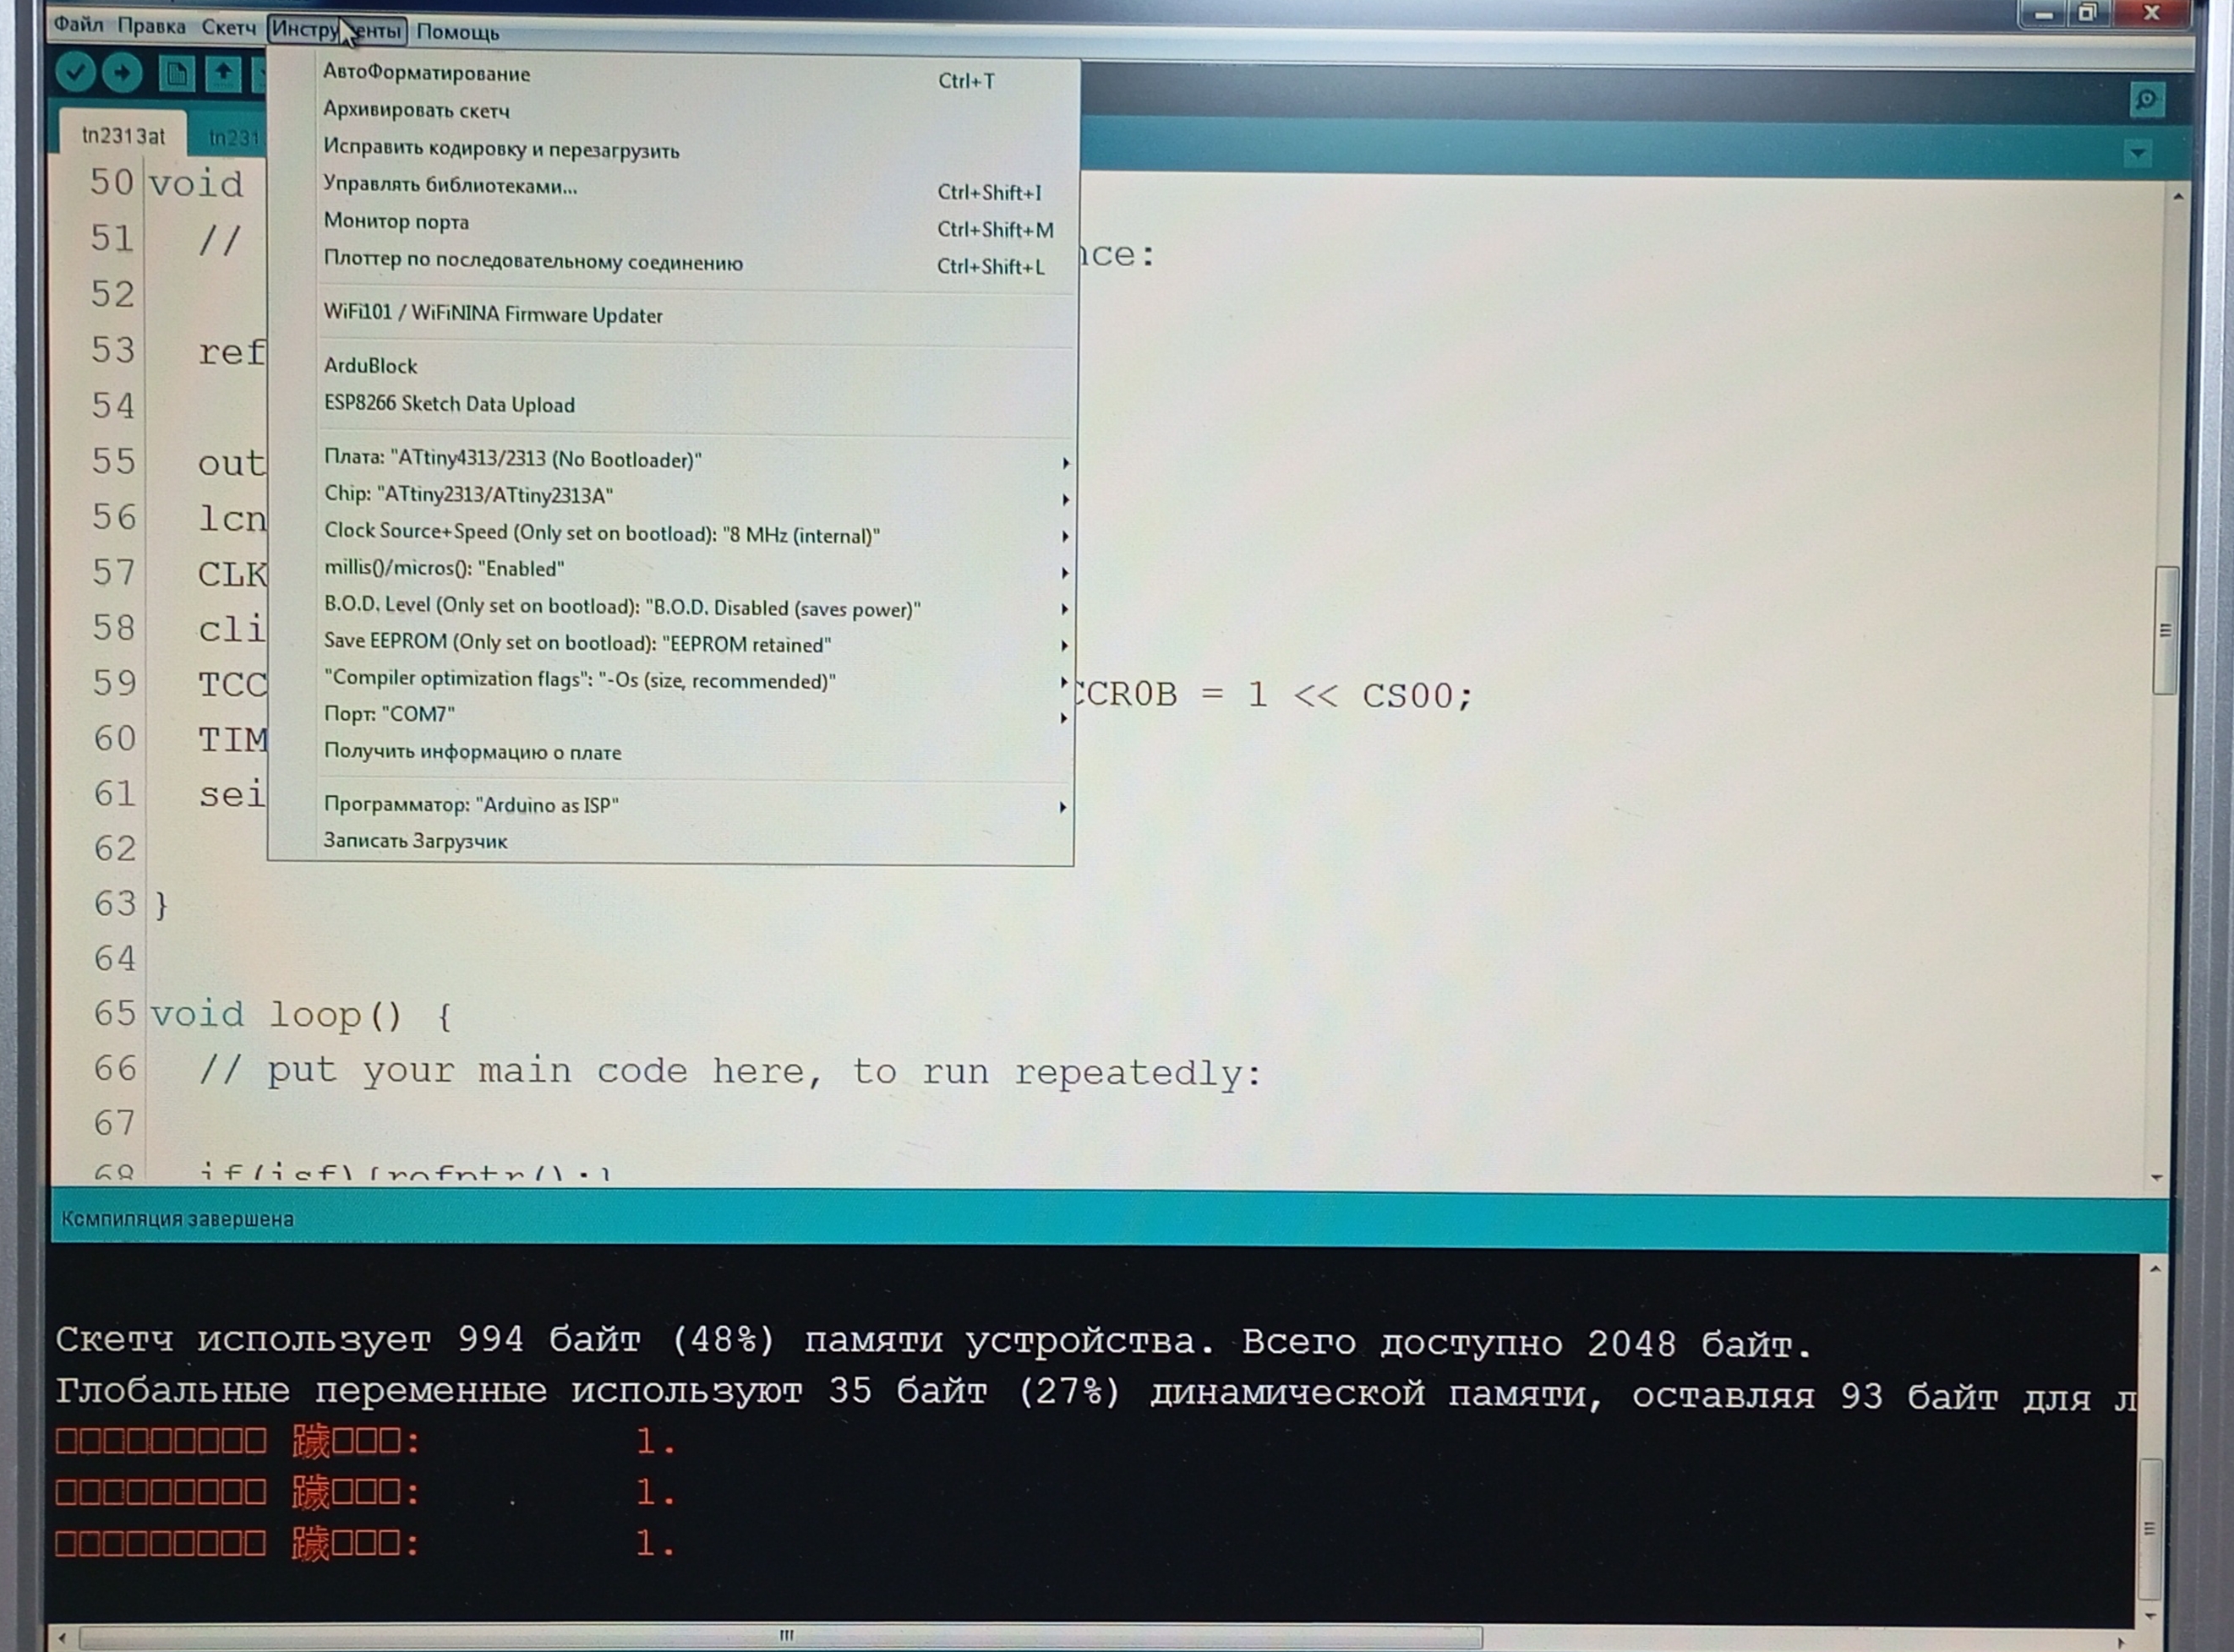The image size is (2234, 1652).
Task: Launch ArduBlock from the tools menu
Action: (x=371, y=366)
